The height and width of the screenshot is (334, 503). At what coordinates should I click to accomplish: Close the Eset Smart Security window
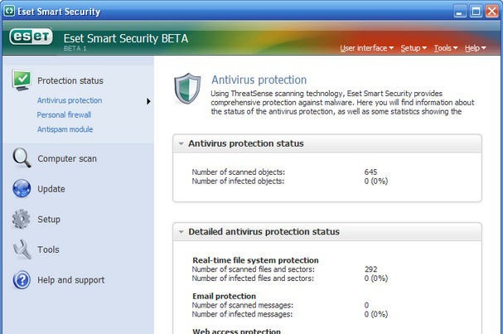click(491, 12)
